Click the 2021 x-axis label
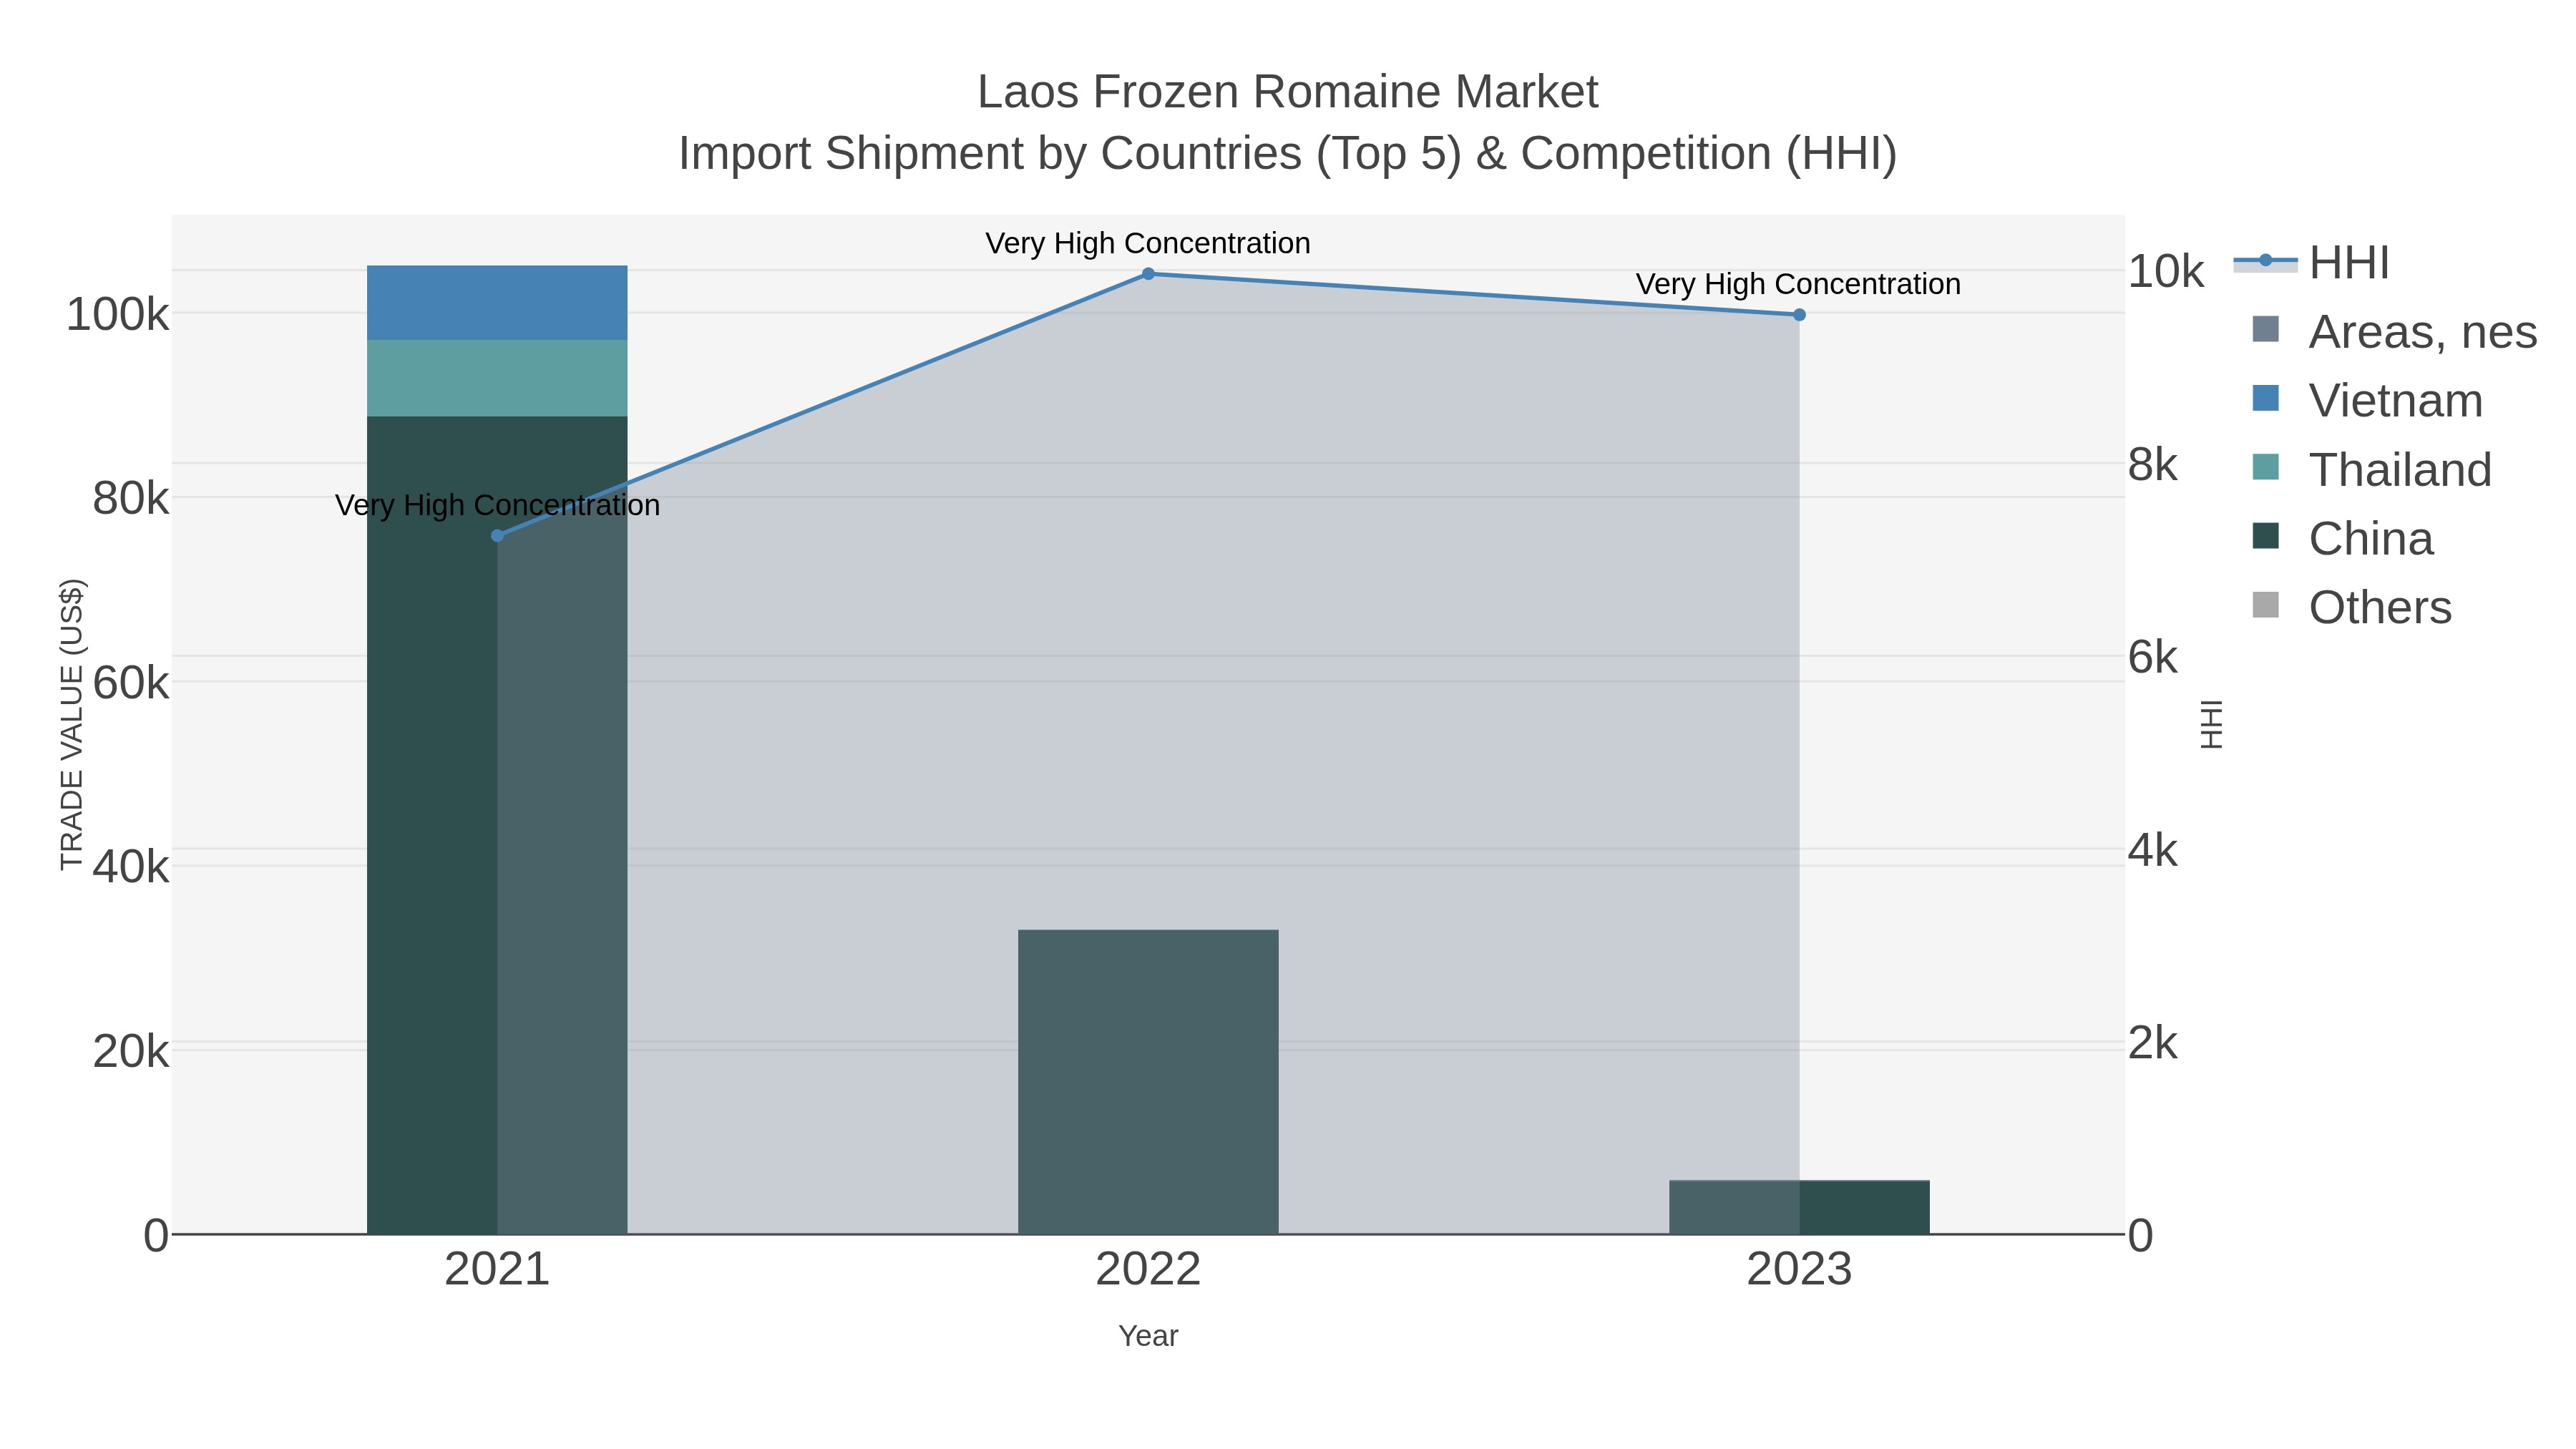The width and height of the screenshot is (2576, 1449). pos(497,1270)
